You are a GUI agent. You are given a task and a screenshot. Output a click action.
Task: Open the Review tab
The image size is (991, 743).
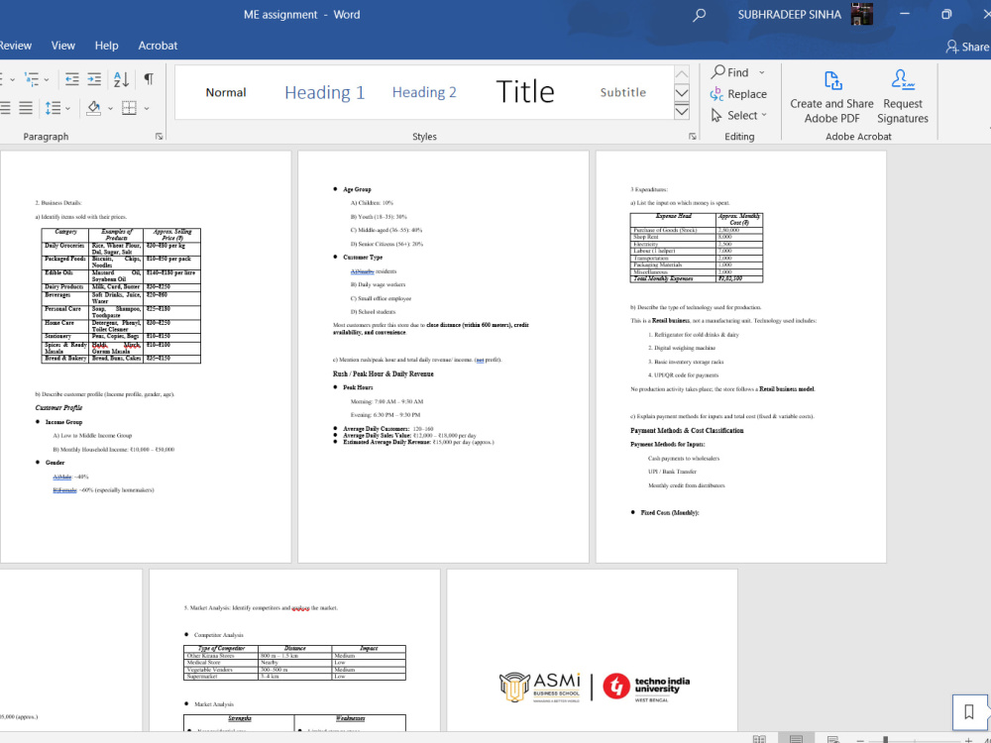point(15,46)
